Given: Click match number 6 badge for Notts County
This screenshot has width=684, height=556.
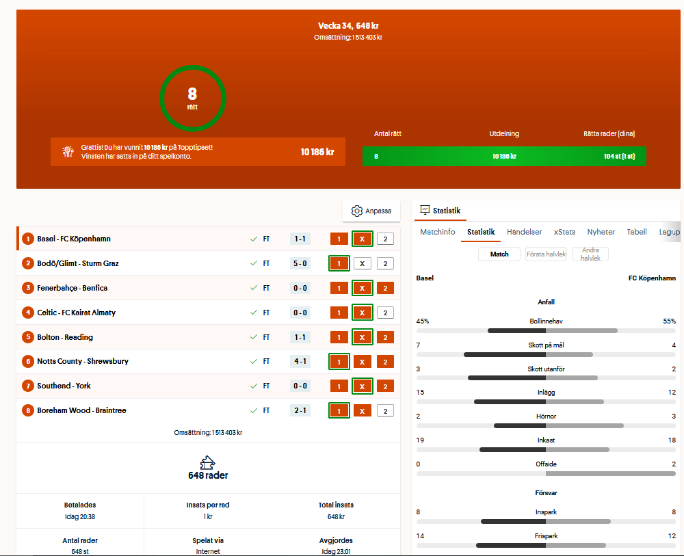Looking at the screenshot, I should [28, 362].
